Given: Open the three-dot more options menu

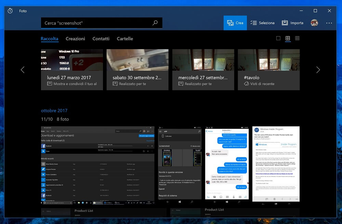Looking at the screenshot, I should click(329, 23).
